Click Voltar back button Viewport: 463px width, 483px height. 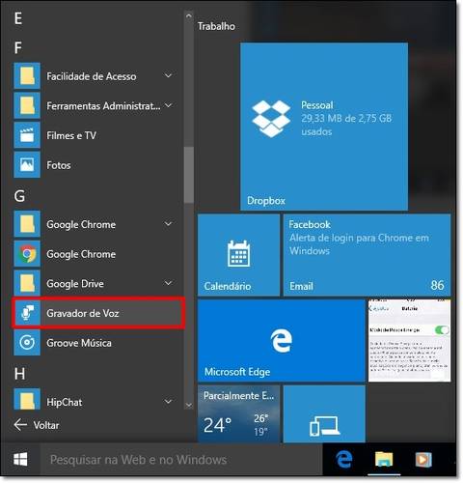[37, 425]
